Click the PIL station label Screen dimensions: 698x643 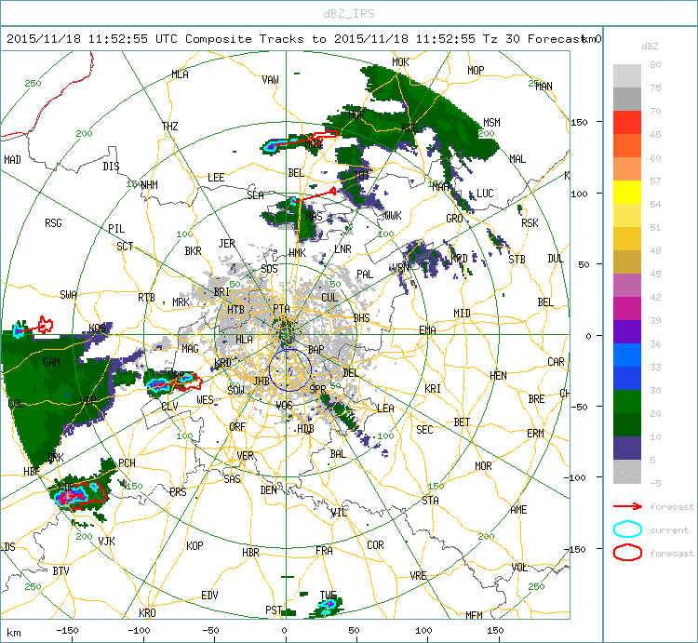click(x=116, y=229)
